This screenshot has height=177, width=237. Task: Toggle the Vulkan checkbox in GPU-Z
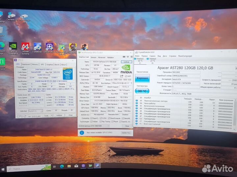91,122
